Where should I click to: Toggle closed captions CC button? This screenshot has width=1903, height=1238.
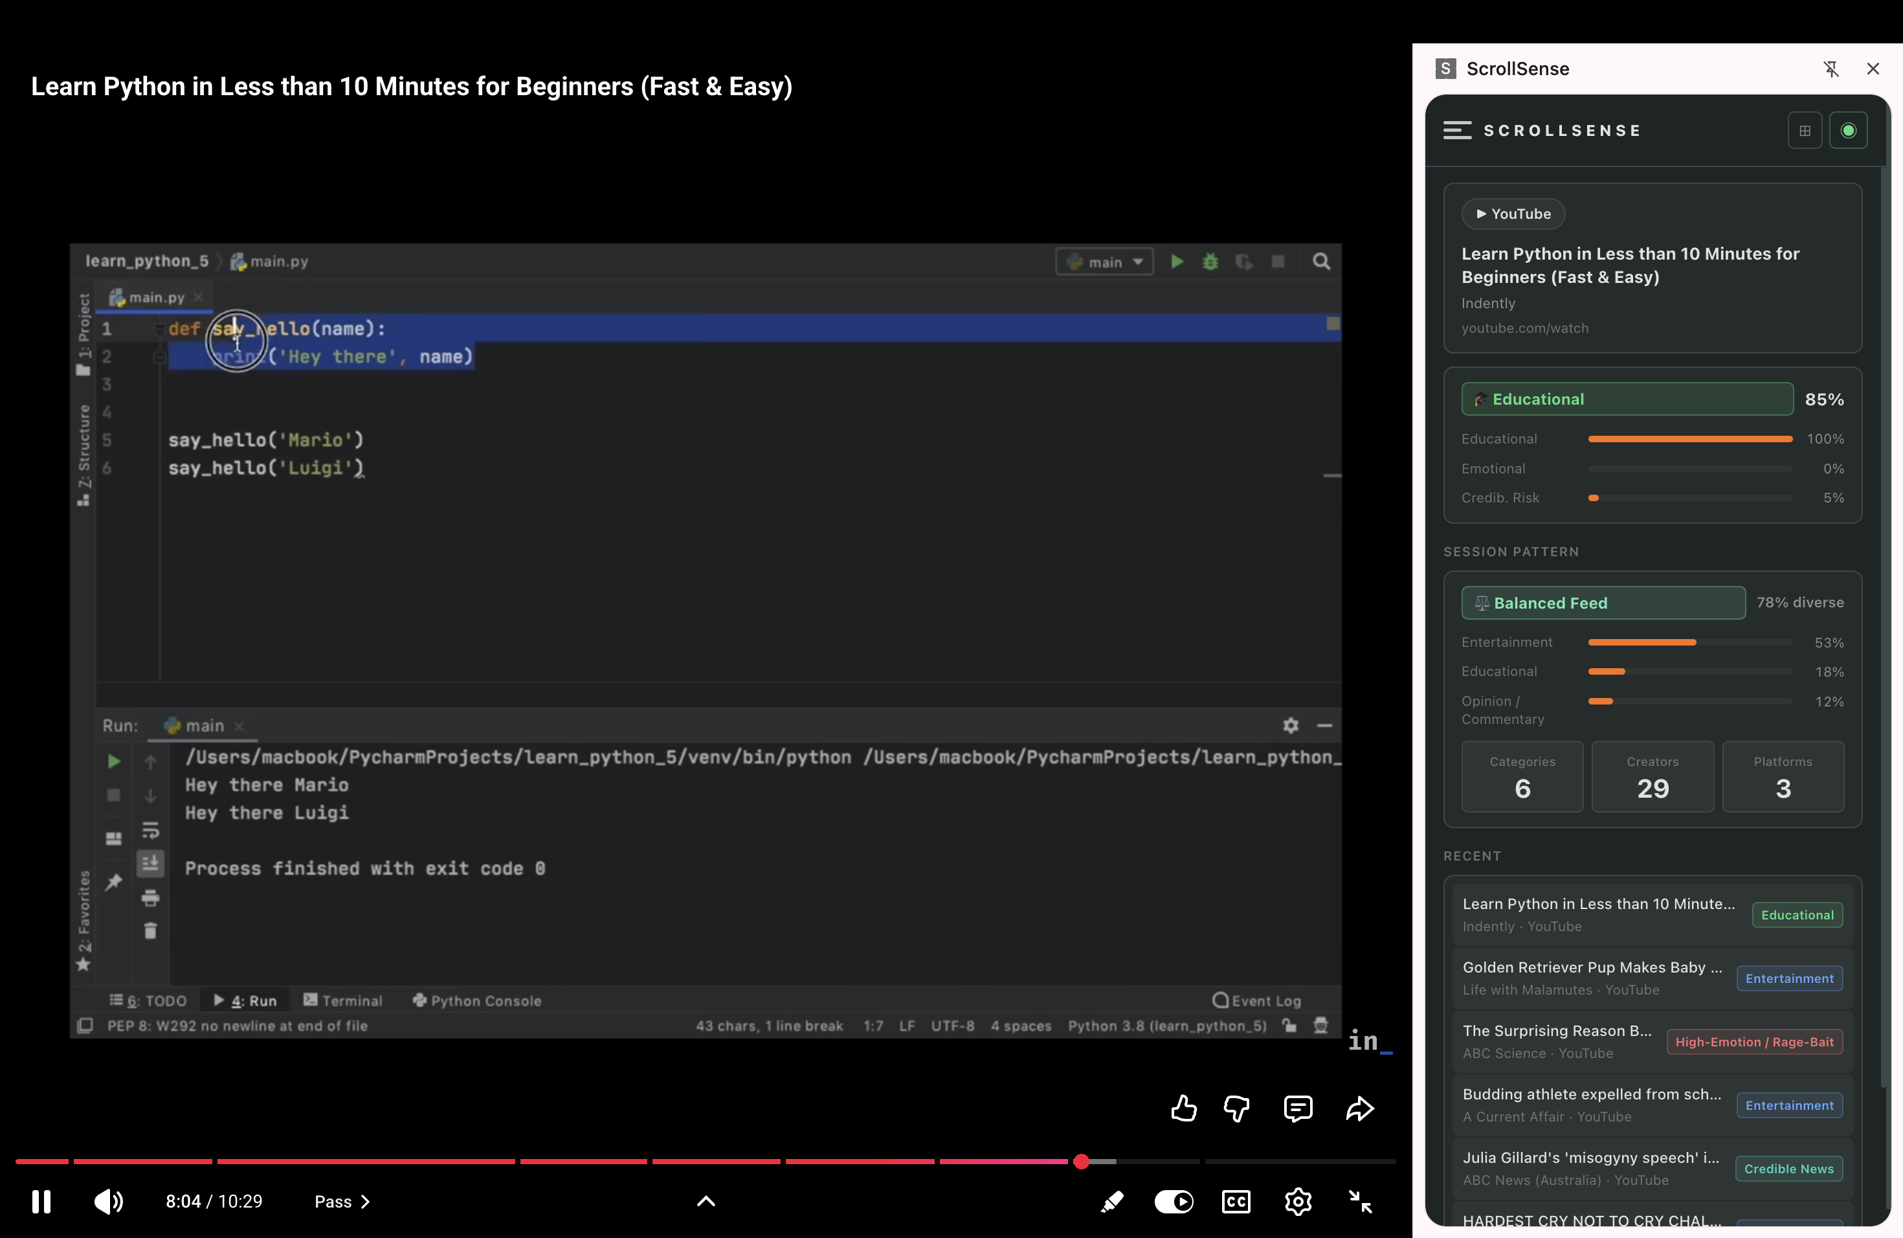coord(1236,1201)
